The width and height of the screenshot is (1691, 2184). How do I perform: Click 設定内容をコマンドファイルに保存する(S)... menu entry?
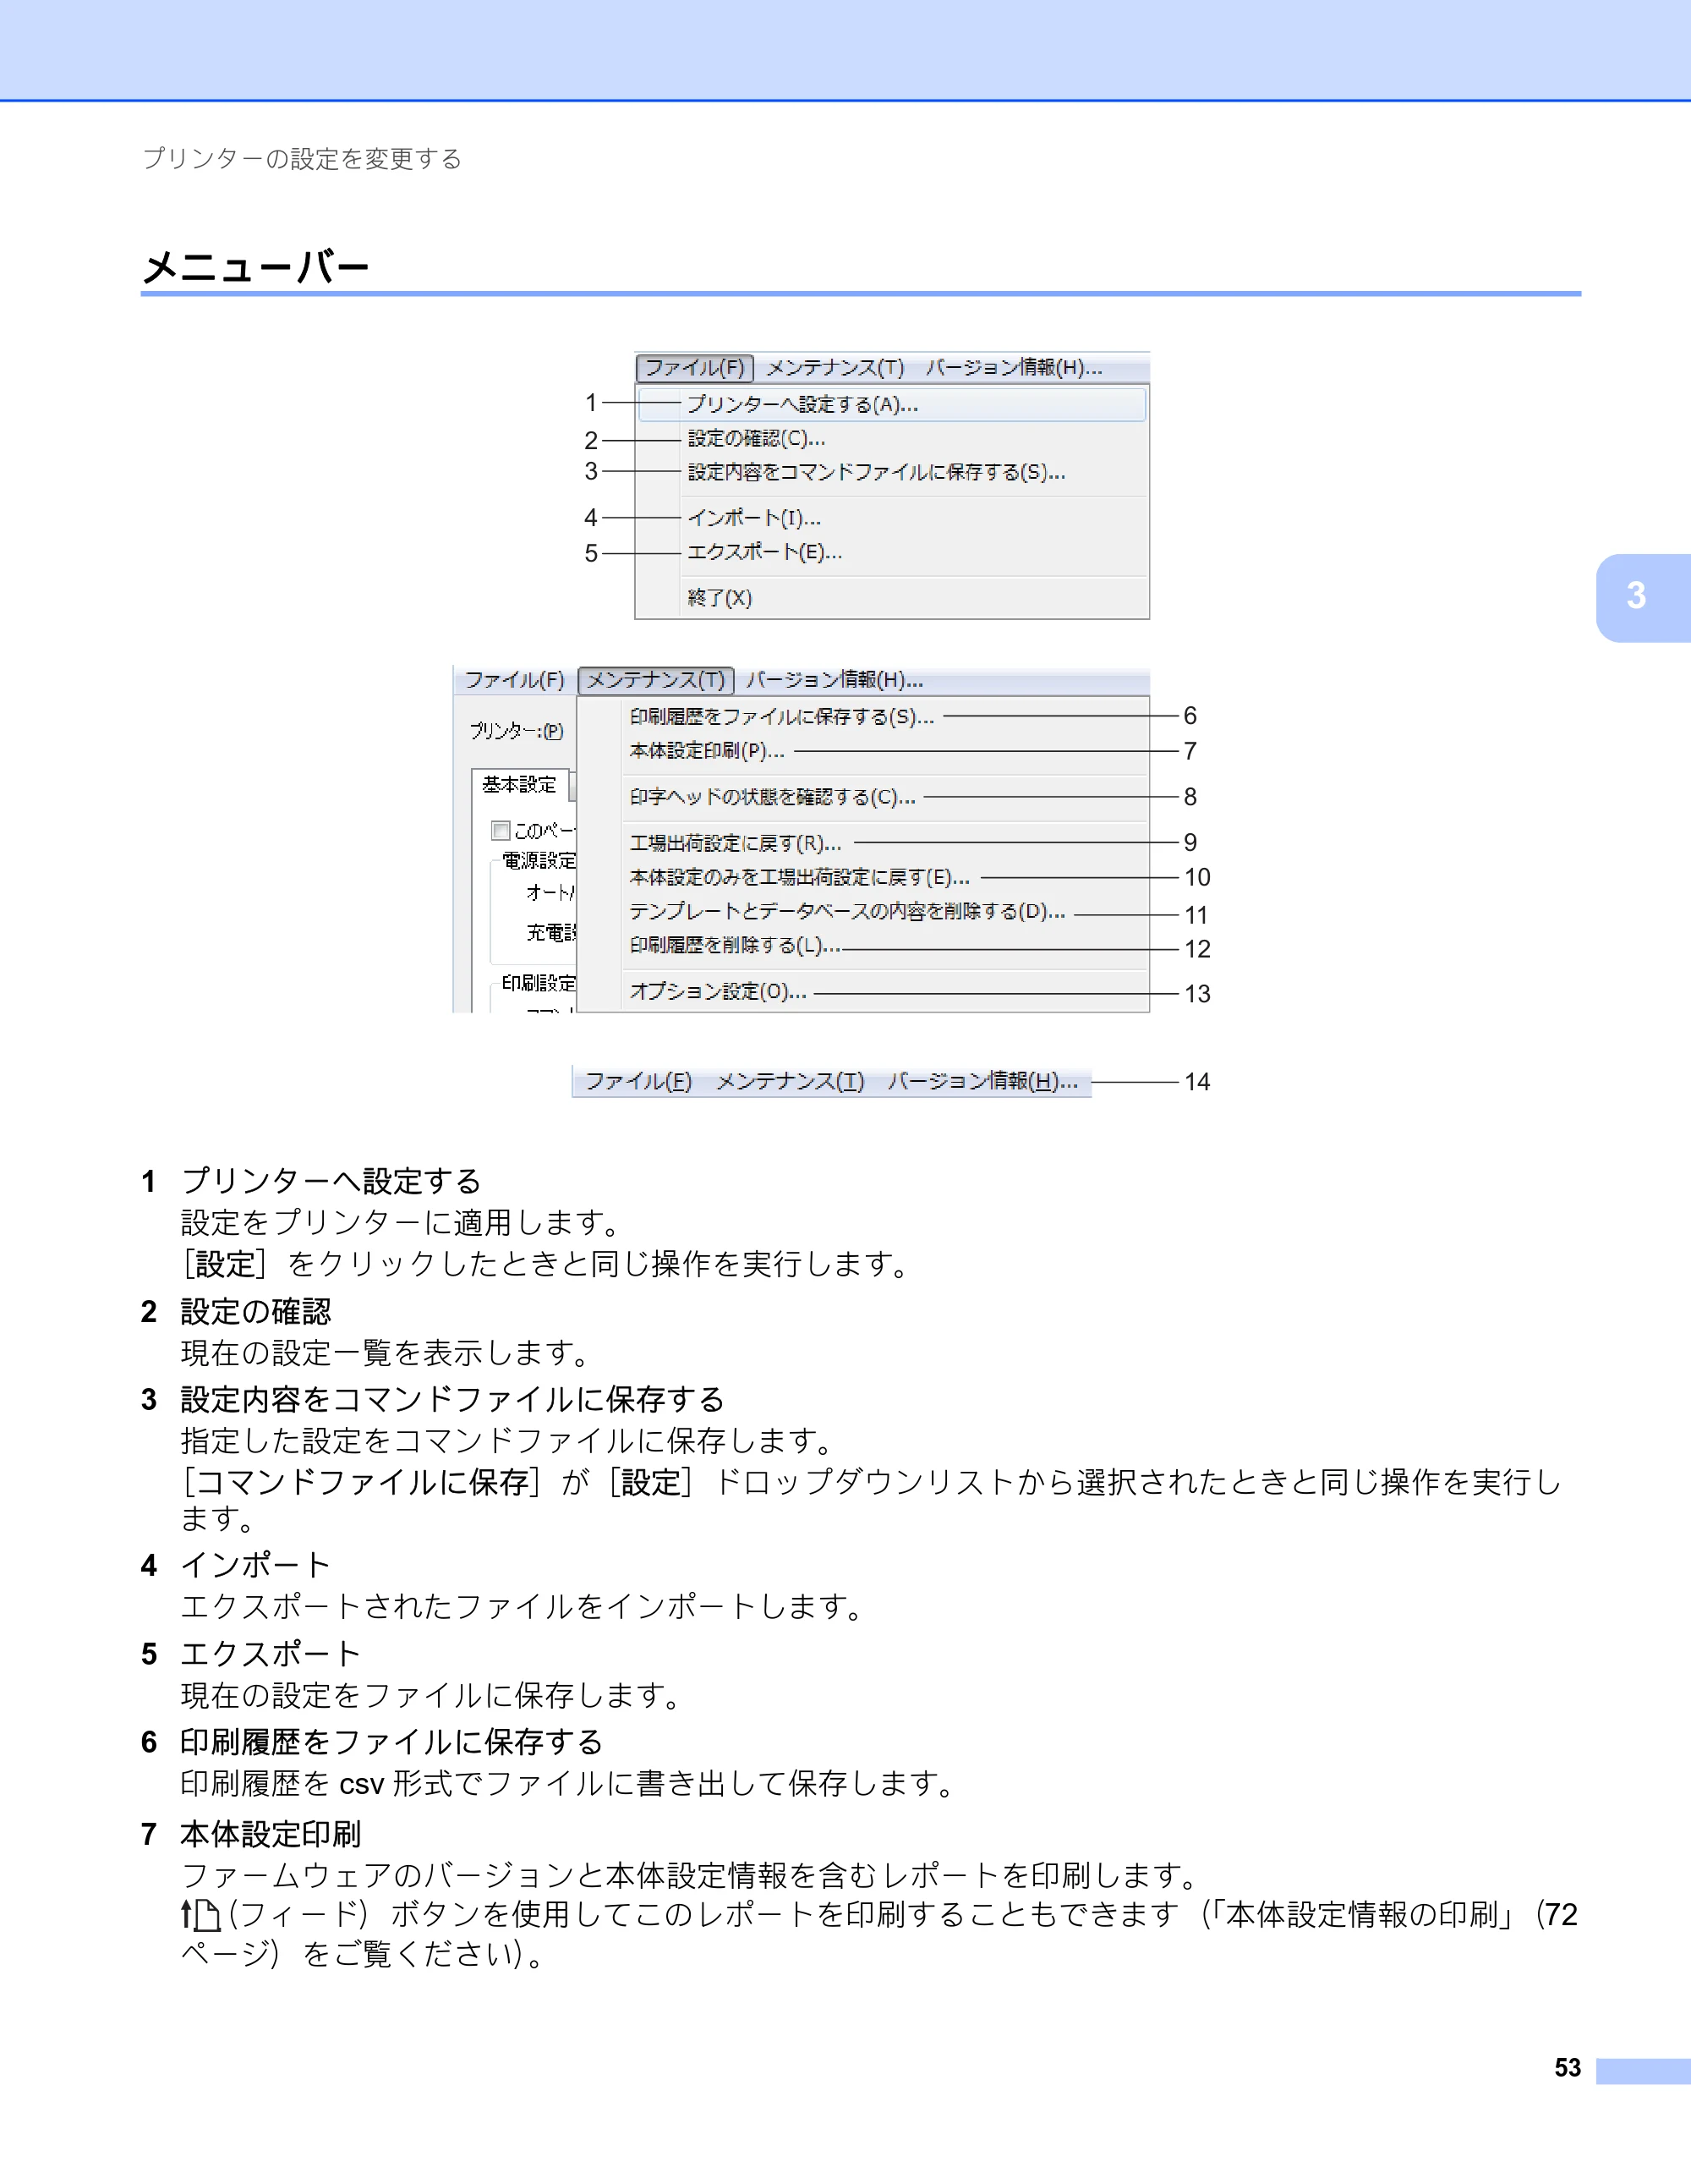click(x=877, y=472)
